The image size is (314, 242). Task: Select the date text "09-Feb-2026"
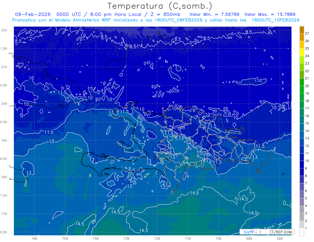(33, 14)
